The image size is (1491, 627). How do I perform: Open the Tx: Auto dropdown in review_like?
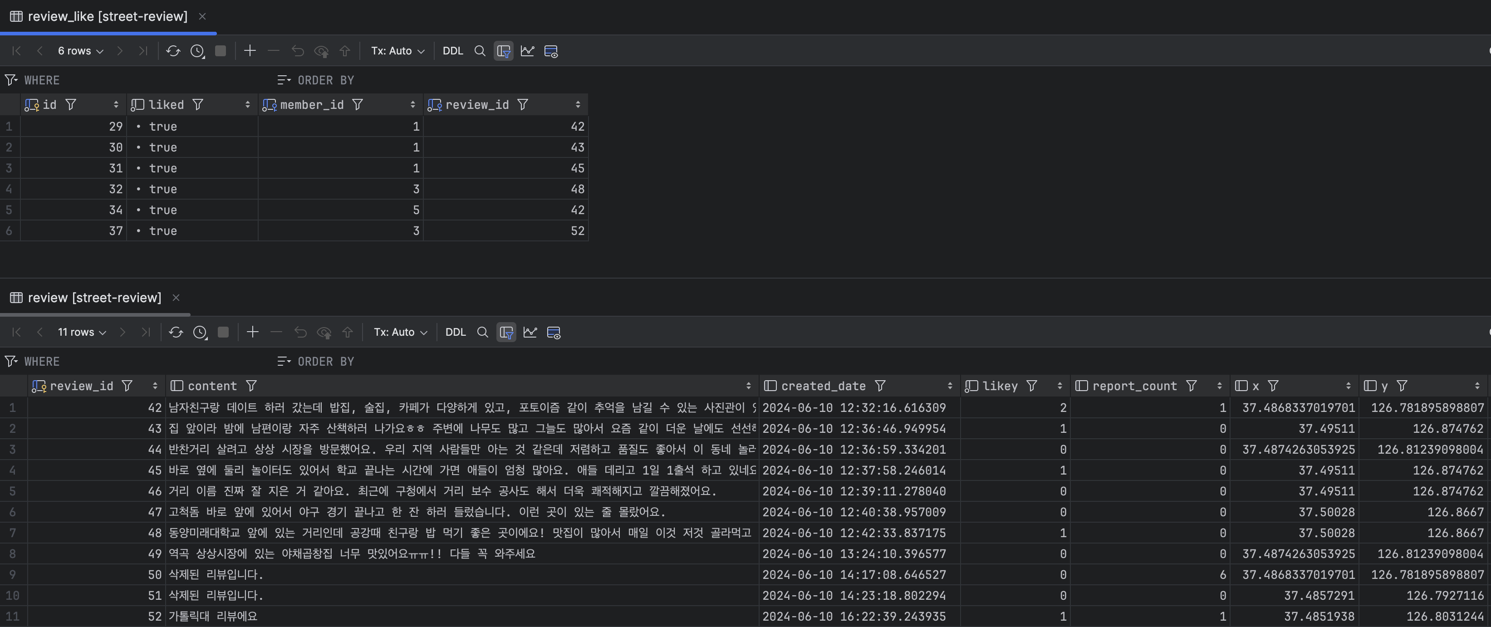point(397,51)
